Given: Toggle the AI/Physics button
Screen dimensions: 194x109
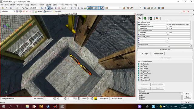Looking at the screenshot, I should pyautogui.click(x=104, y=98).
